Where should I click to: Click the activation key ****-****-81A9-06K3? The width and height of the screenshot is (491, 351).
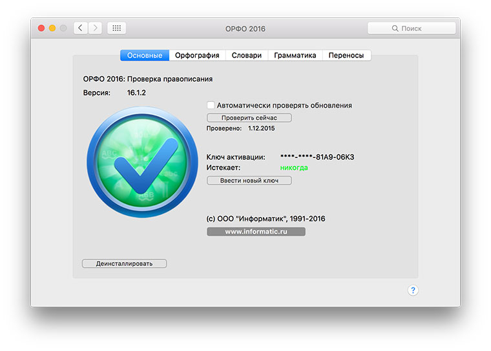click(317, 157)
